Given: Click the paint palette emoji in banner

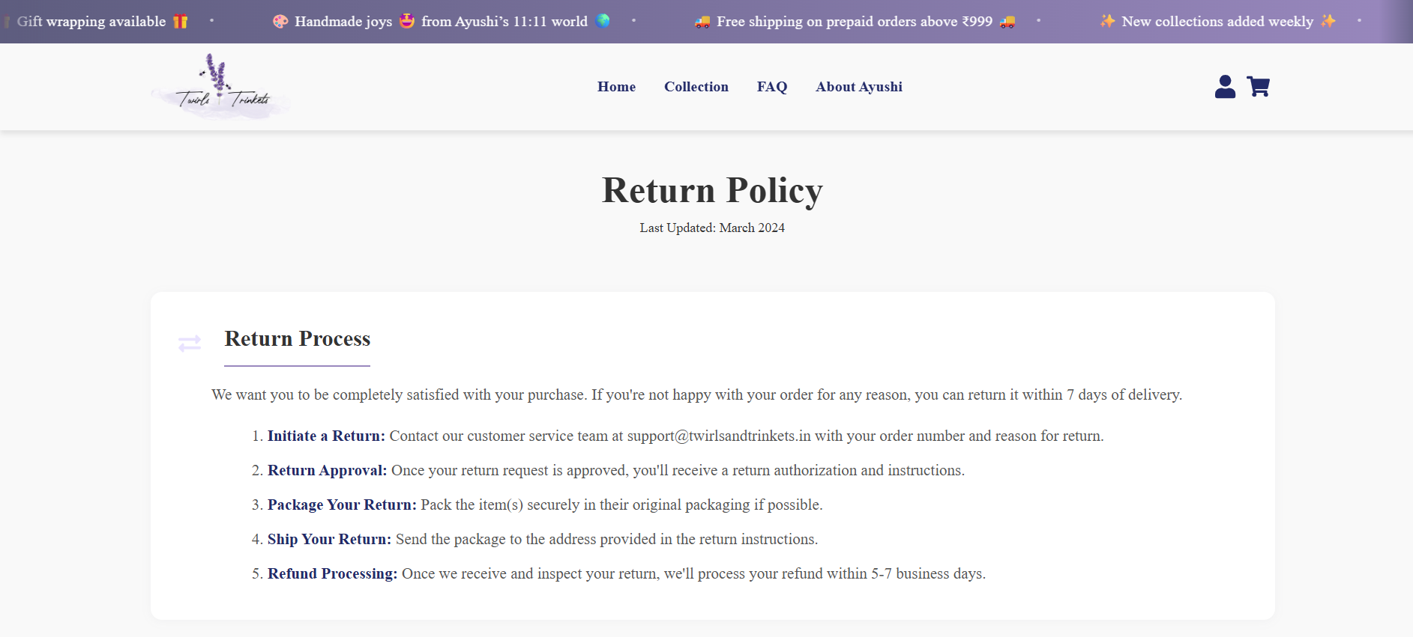Looking at the screenshot, I should 280,22.
